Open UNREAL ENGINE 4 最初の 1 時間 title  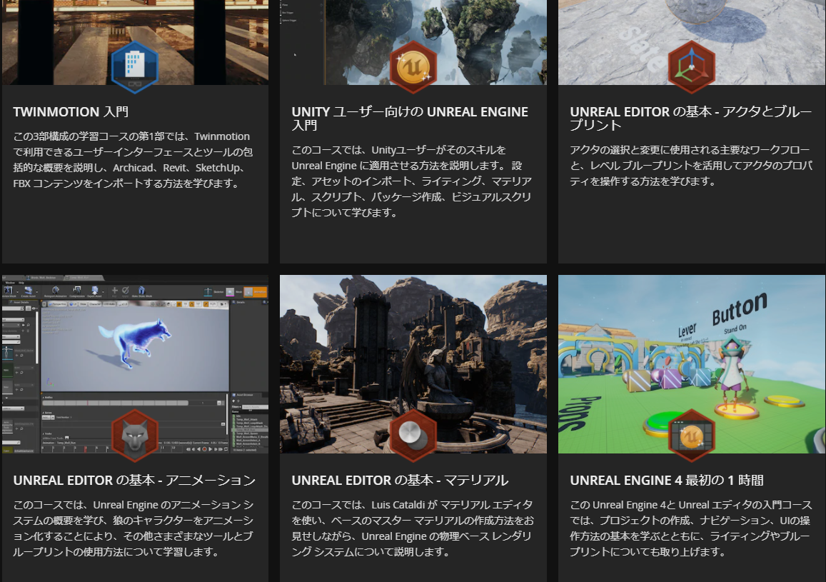666,481
